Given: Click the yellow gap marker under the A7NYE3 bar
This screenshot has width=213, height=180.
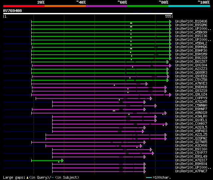Looking at the screenshot, I should pos(114,85).
